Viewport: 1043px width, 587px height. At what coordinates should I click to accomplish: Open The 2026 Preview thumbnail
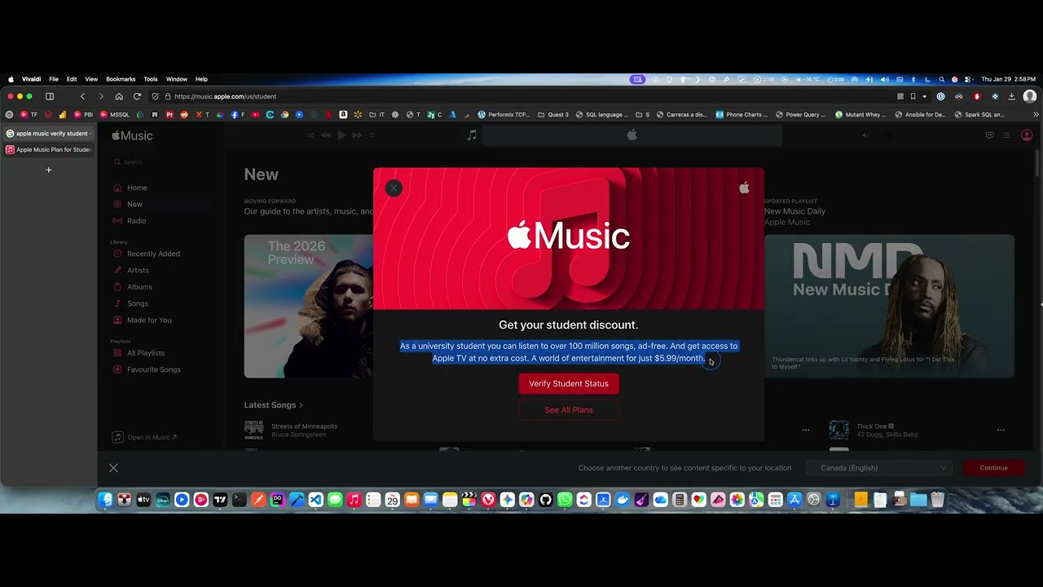(x=309, y=307)
